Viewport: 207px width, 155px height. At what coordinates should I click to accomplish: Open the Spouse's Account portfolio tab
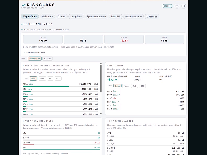pyautogui.click(x=96, y=17)
